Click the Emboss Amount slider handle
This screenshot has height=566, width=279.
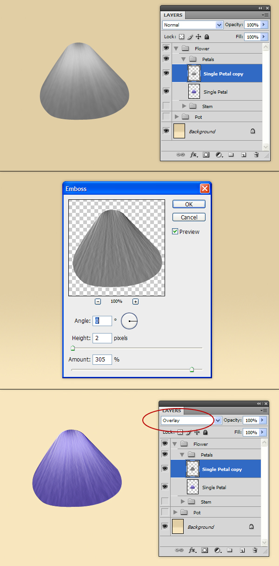pyautogui.click(x=192, y=369)
